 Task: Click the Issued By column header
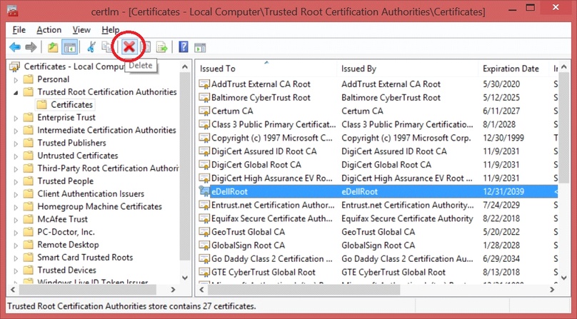click(358, 69)
